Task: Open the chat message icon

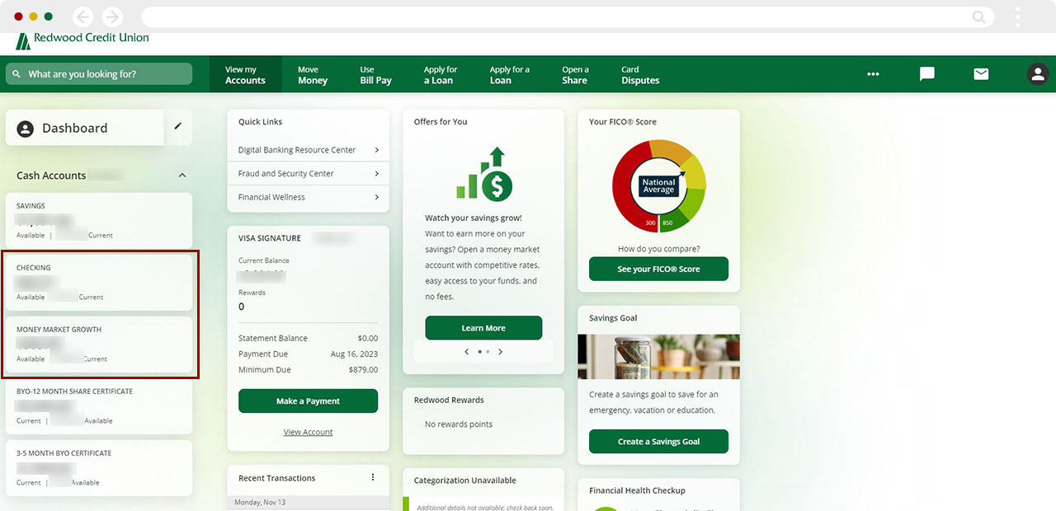Action: (x=927, y=74)
